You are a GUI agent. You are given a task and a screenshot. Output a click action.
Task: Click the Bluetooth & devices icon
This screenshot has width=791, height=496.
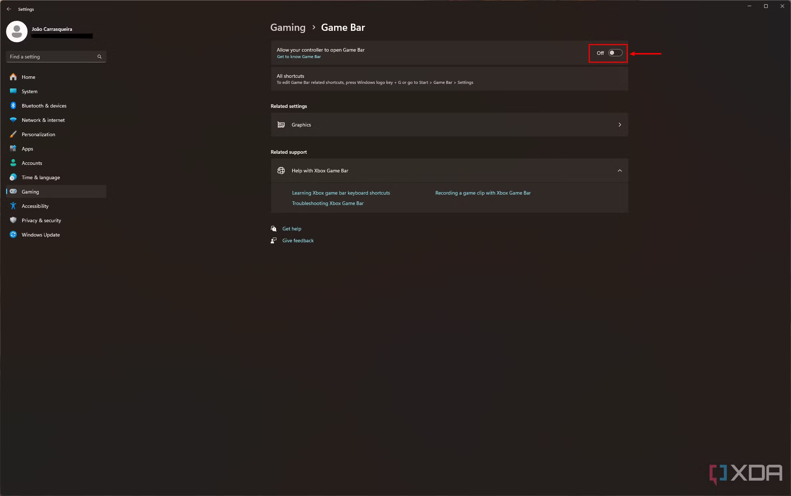pos(13,105)
